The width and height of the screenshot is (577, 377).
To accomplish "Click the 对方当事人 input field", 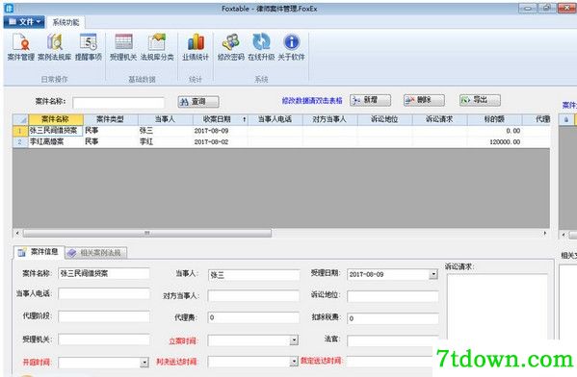I will [253, 296].
